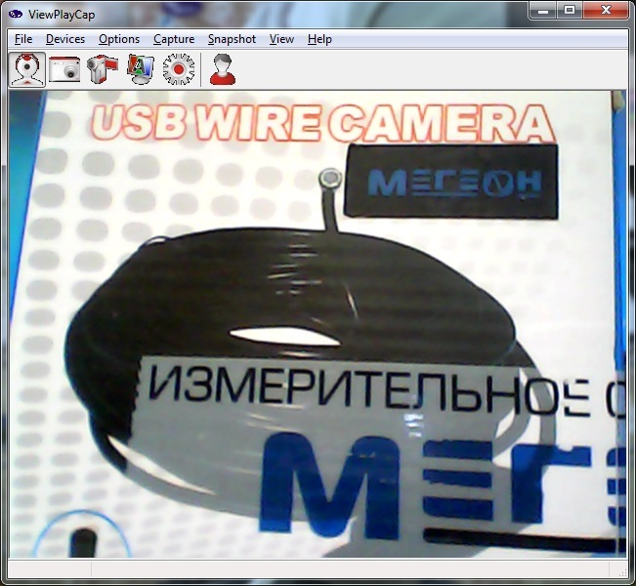Close the ViewPlayCap window

606,10
